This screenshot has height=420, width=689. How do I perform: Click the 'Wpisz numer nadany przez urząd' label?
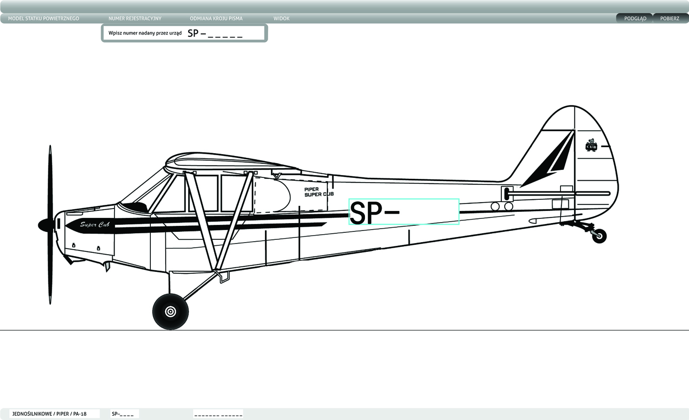(145, 33)
